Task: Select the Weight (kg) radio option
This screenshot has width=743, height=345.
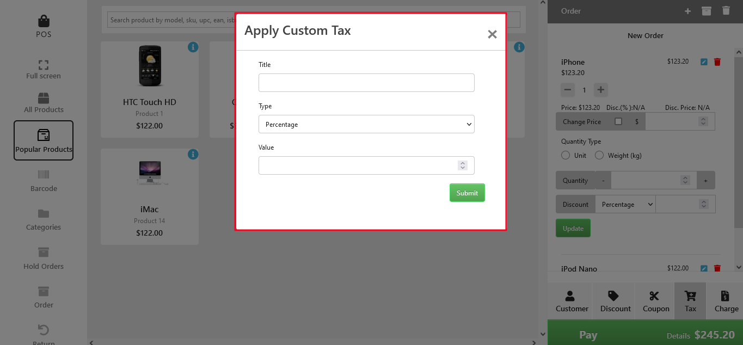Action: pyautogui.click(x=599, y=156)
